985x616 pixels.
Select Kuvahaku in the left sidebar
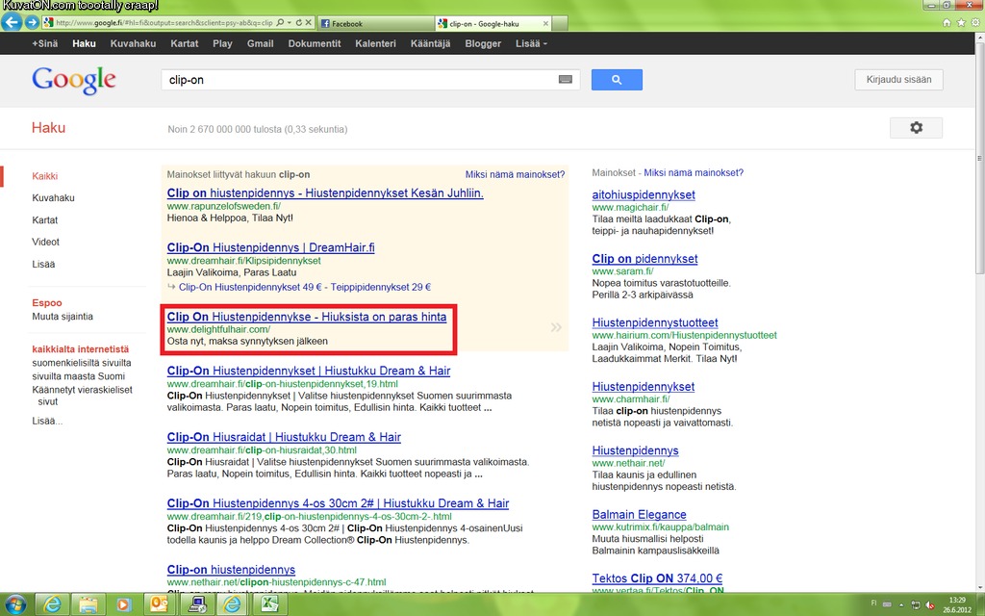(x=53, y=198)
